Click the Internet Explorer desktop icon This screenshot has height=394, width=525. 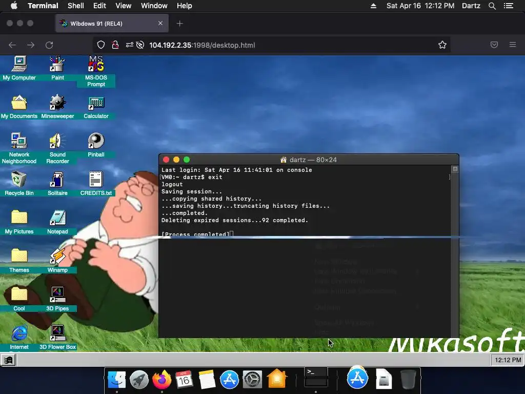(19, 333)
